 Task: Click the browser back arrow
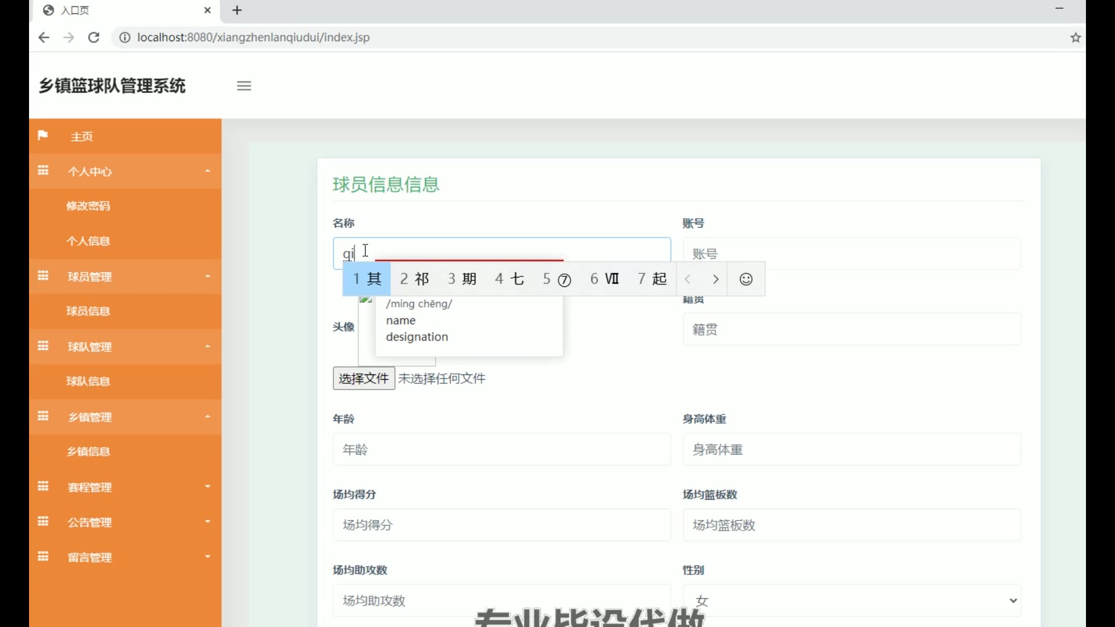tap(44, 38)
